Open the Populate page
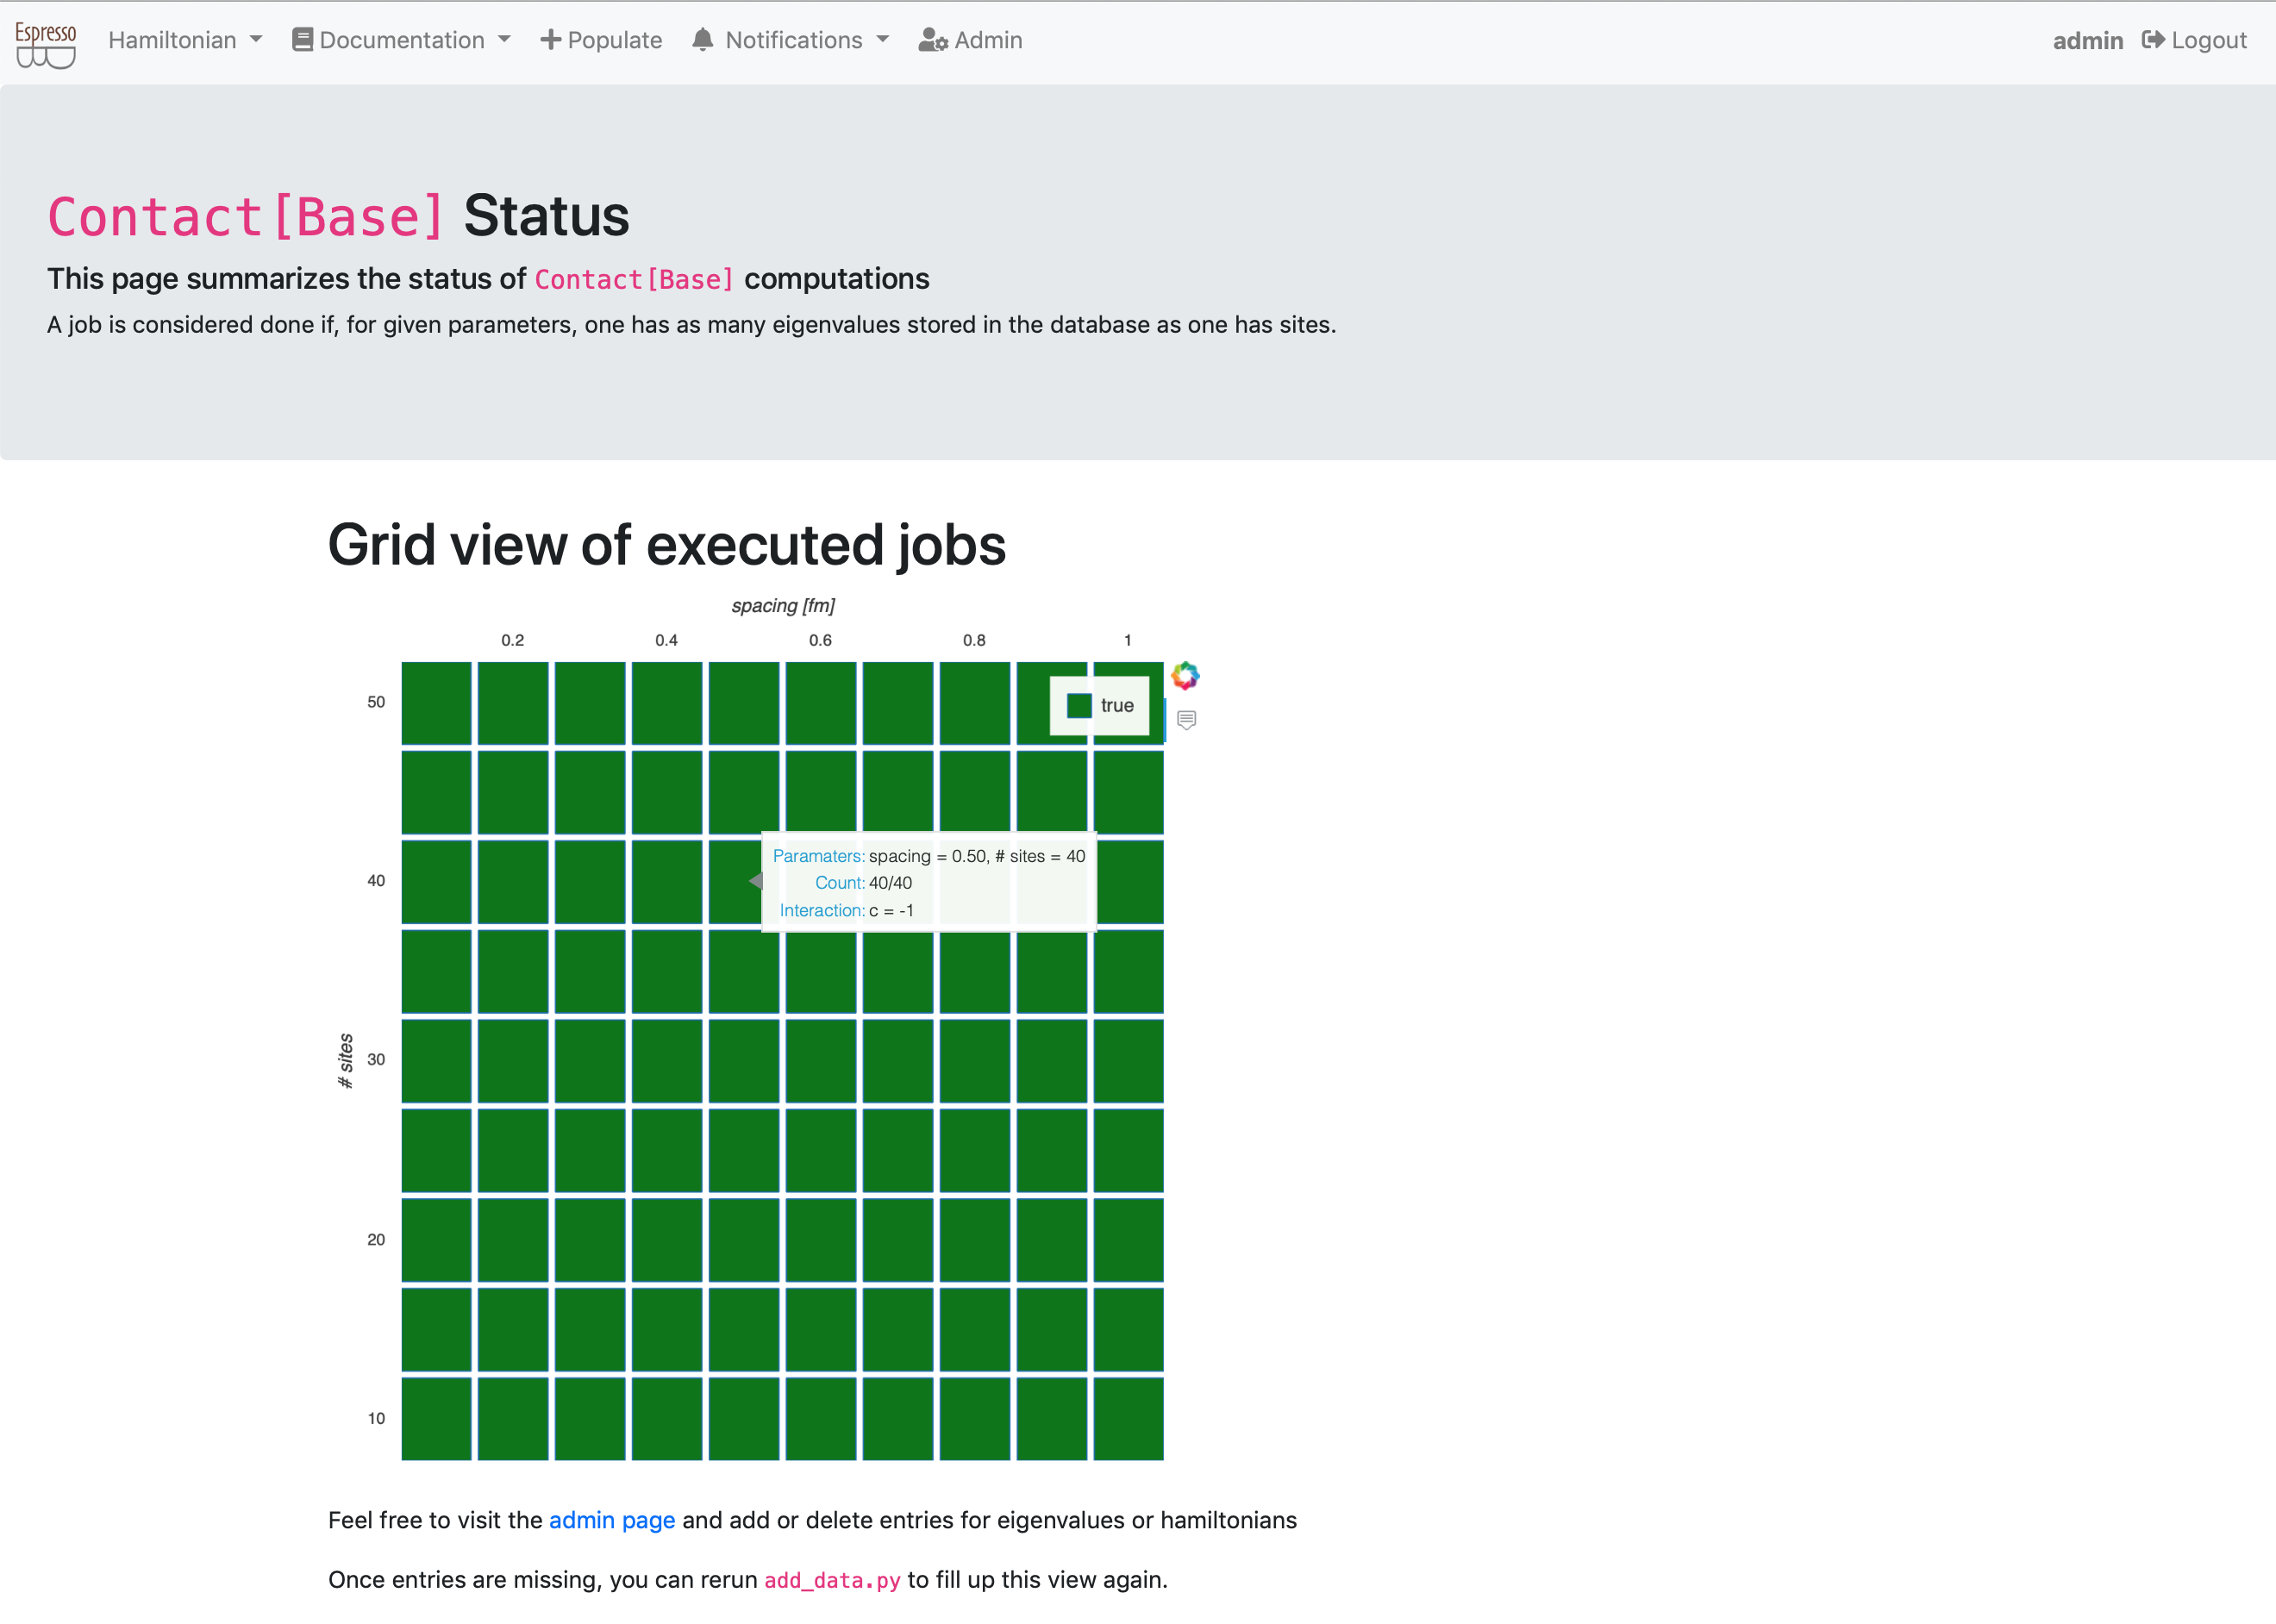Viewport: 2276px width, 1624px height. click(x=601, y=40)
